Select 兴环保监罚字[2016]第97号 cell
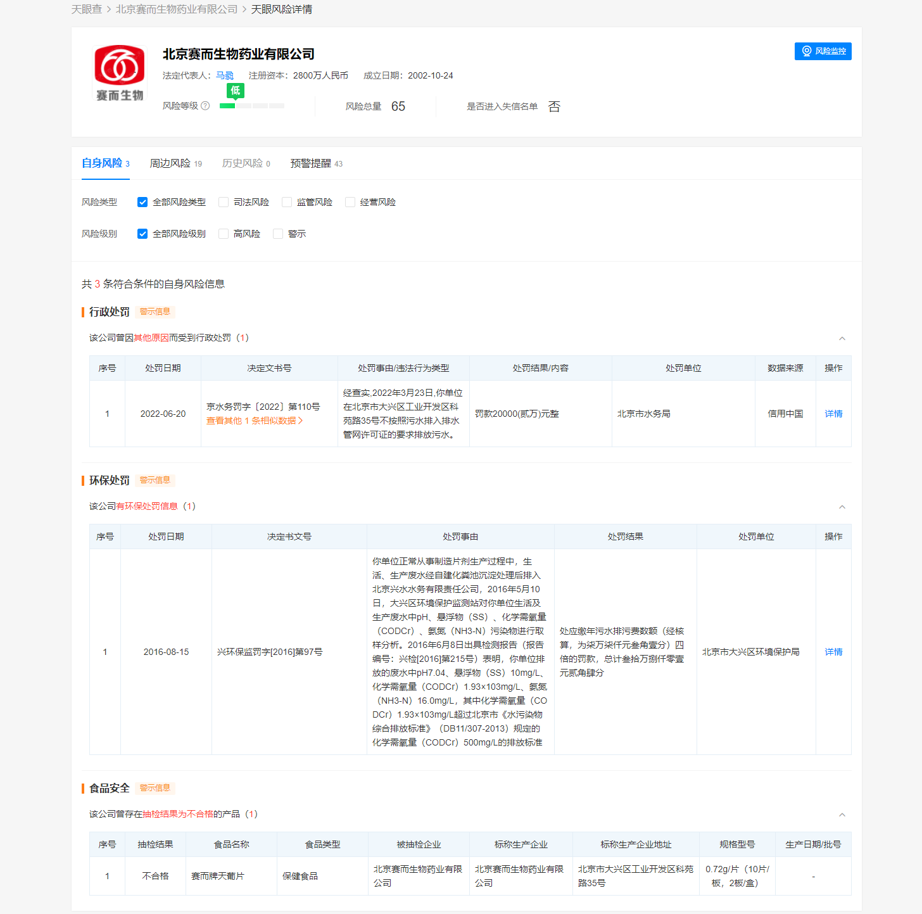 [289, 652]
